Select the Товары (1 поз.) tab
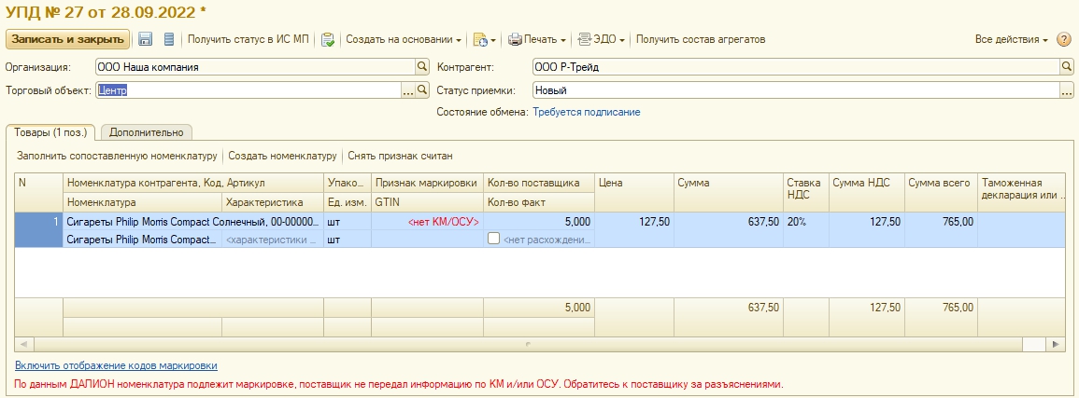The width and height of the screenshot is (1079, 398). [50, 132]
